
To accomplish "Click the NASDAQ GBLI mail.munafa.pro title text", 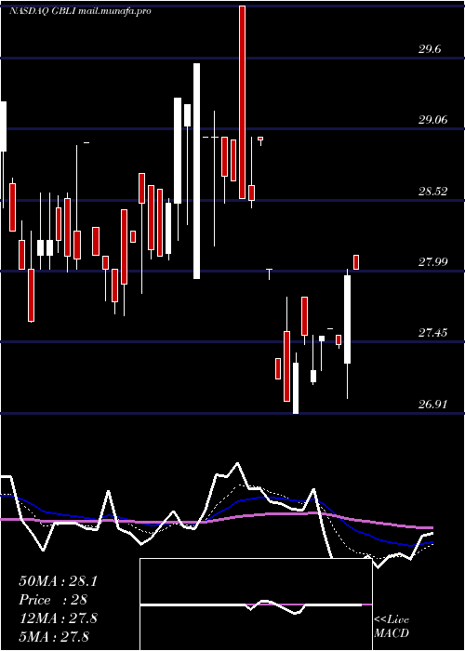I will tap(80, 11).
